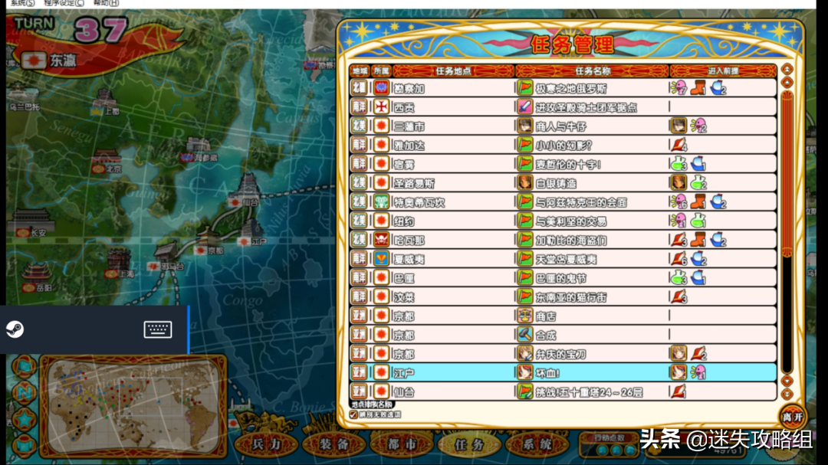This screenshot has width=828, height=465.
Task: Select character portrait icon of 商人与牛仔
Action: [x=525, y=126]
